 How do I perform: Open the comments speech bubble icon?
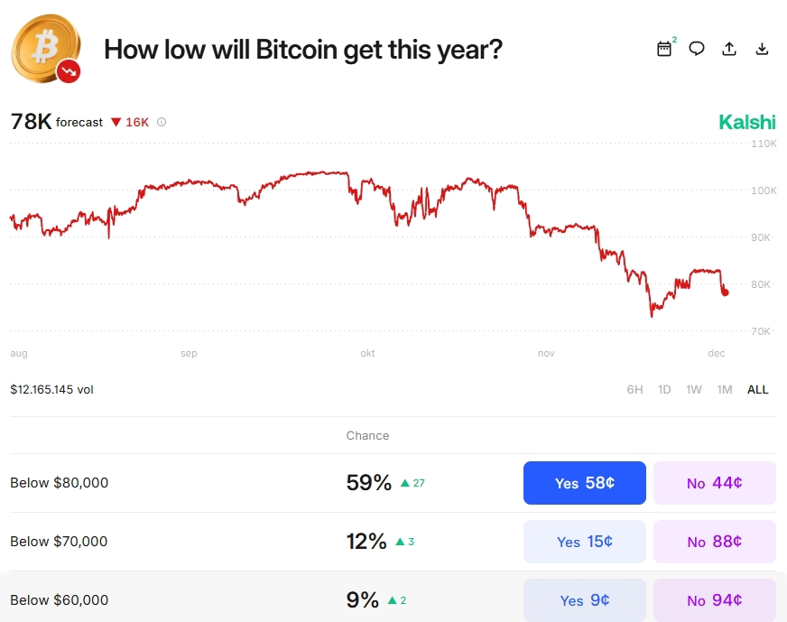[x=697, y=49]
